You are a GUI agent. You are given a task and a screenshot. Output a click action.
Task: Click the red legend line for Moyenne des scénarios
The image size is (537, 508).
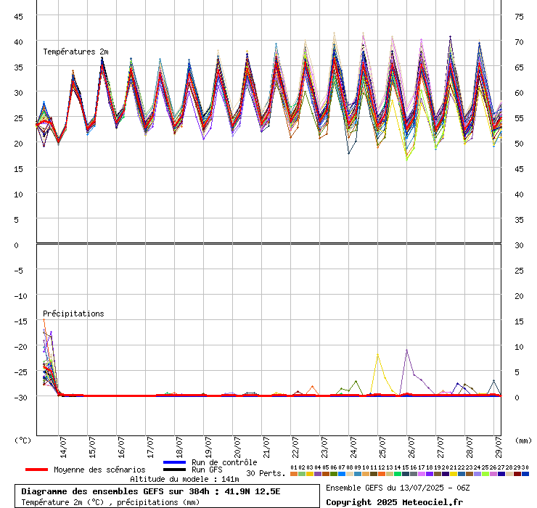(x=36, y=470)
